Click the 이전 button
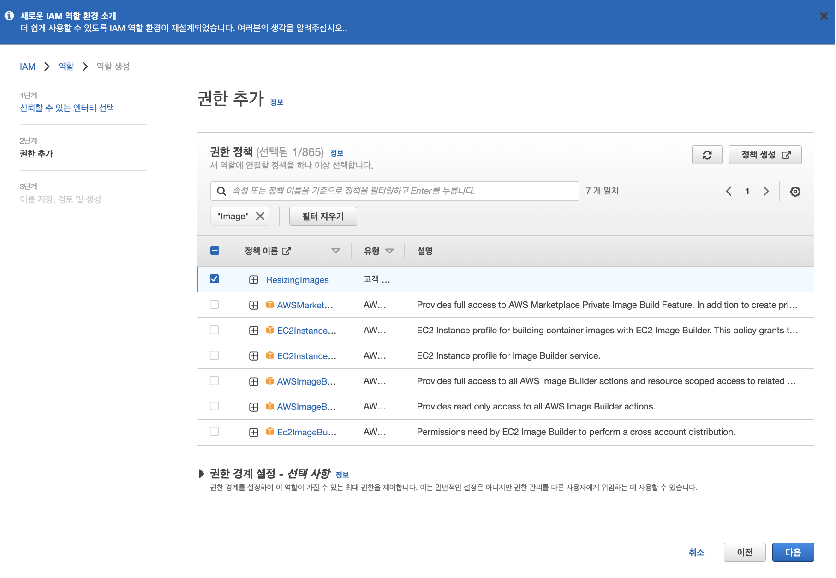 (x=745, y=553)
